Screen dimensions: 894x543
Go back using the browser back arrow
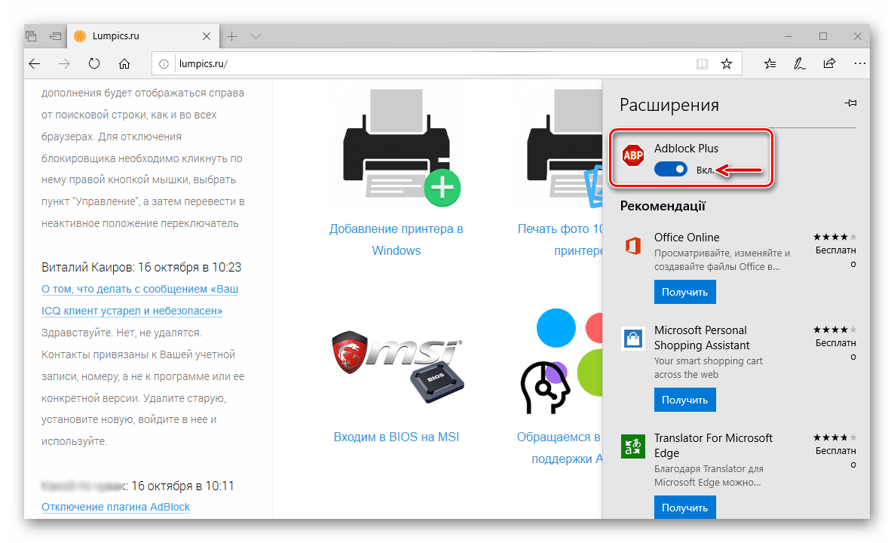(35, 64)
